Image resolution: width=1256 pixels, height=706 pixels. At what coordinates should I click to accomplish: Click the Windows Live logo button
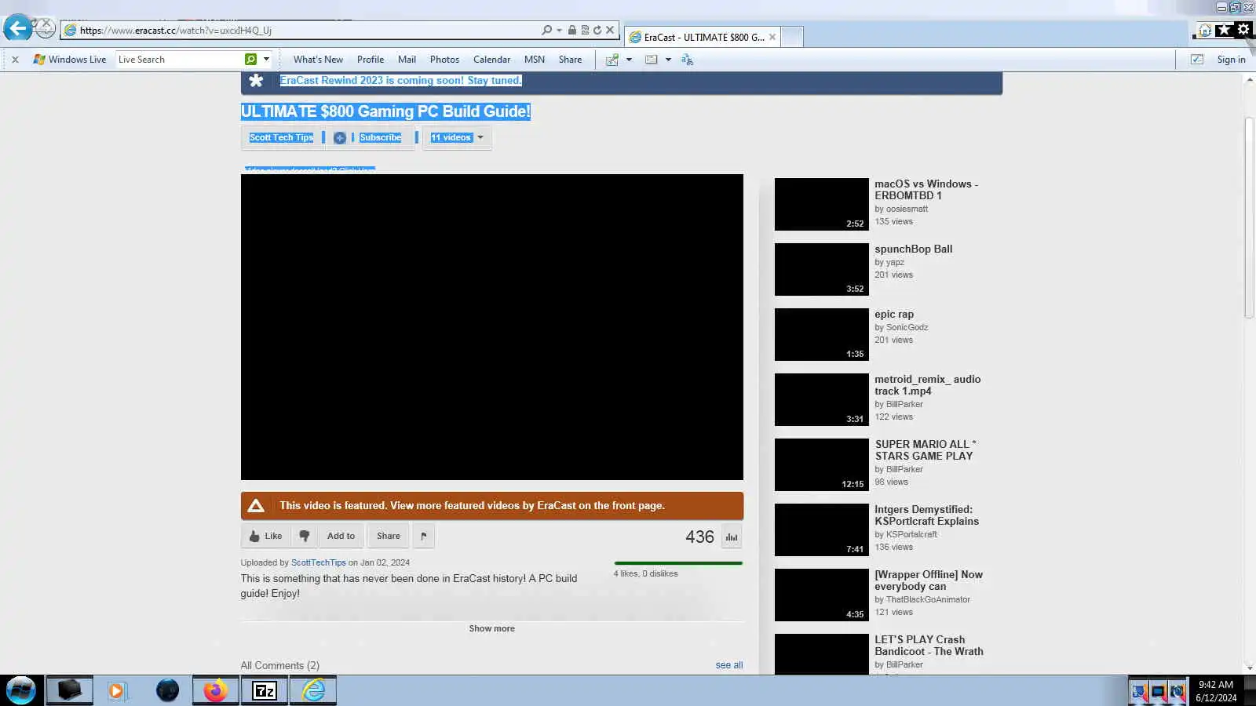pos(70,60)
